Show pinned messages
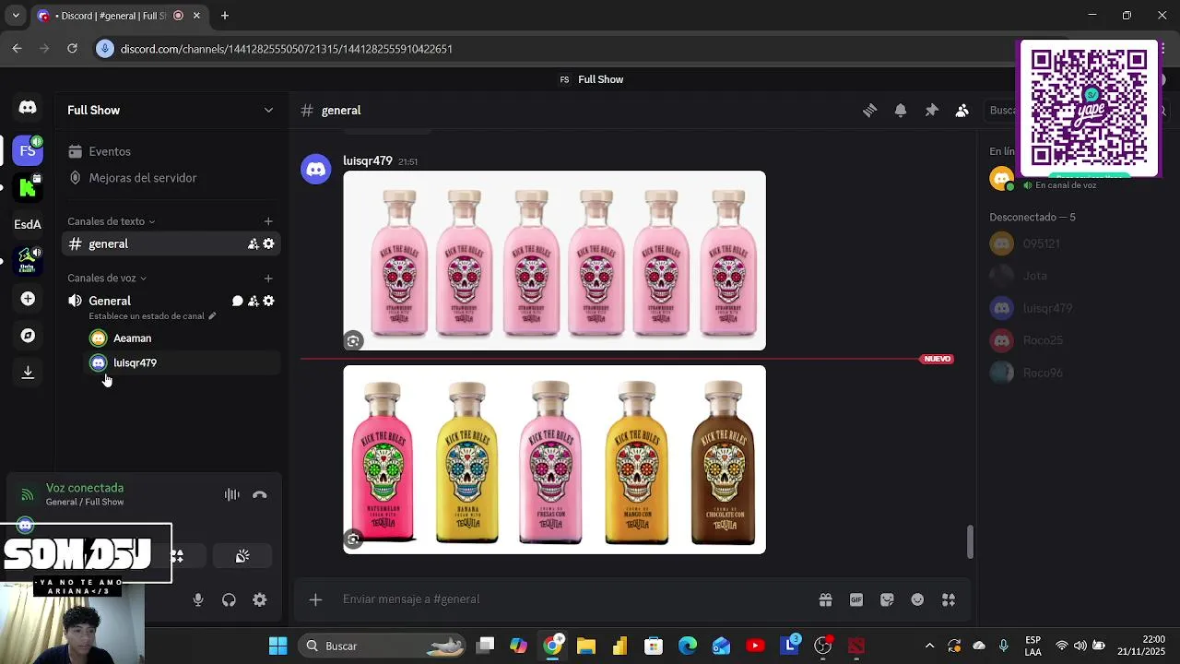Viewport: 1180px width, 664px height. click(x=932, y=110)
